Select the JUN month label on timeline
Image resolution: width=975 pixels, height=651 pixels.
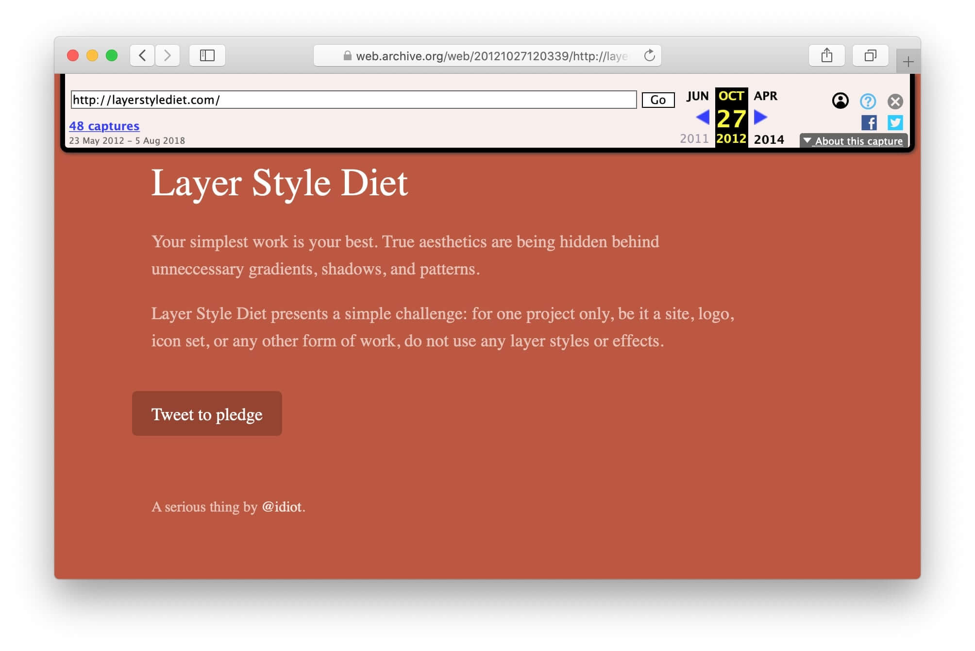coord(696,95)
